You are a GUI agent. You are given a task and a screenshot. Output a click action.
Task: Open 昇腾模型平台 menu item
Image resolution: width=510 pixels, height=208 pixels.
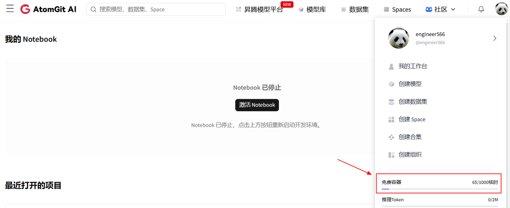[x=263, y=9]
